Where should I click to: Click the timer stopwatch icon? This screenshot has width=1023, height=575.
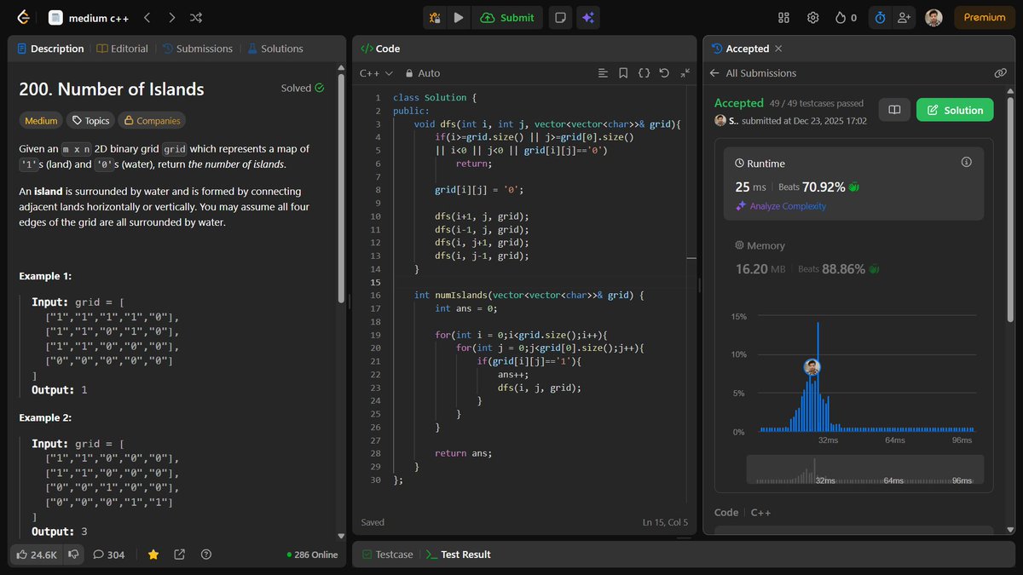click(880, 17)
